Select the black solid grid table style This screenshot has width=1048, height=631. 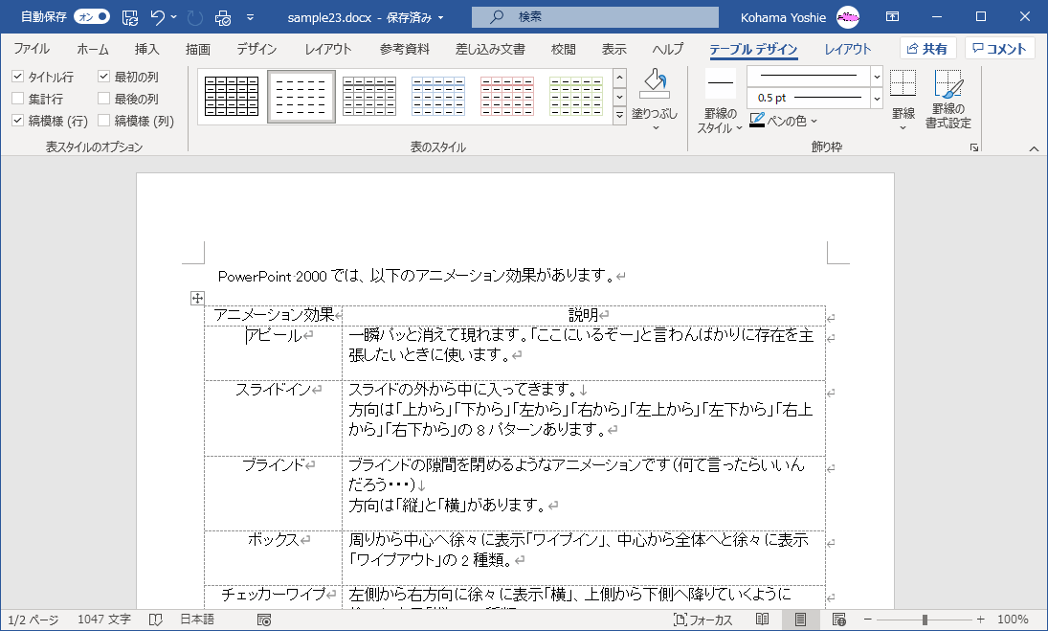click(x=232, y=97)
